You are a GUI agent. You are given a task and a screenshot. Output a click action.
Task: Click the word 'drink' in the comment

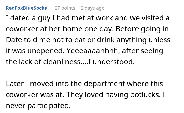point(105,40)
